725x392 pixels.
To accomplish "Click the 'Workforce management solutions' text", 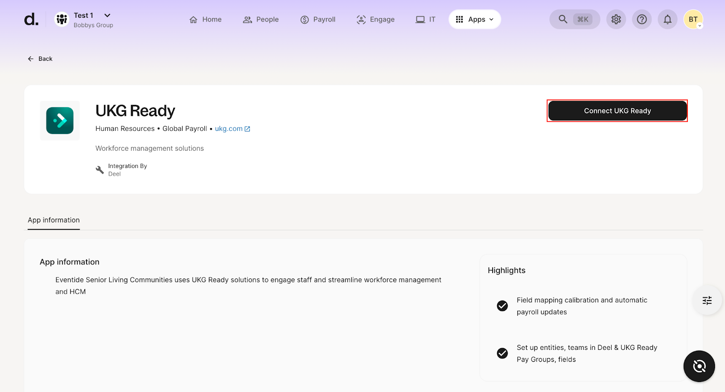I will pos(150,148).
